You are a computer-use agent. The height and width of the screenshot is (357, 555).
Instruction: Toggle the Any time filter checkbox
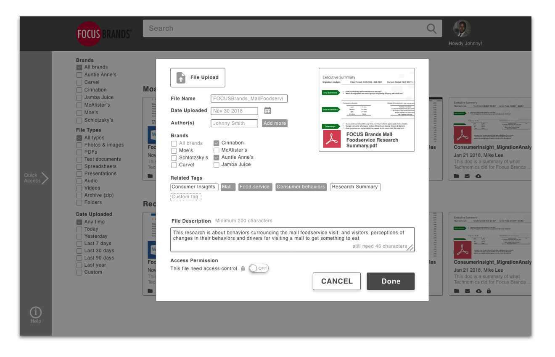79,222
